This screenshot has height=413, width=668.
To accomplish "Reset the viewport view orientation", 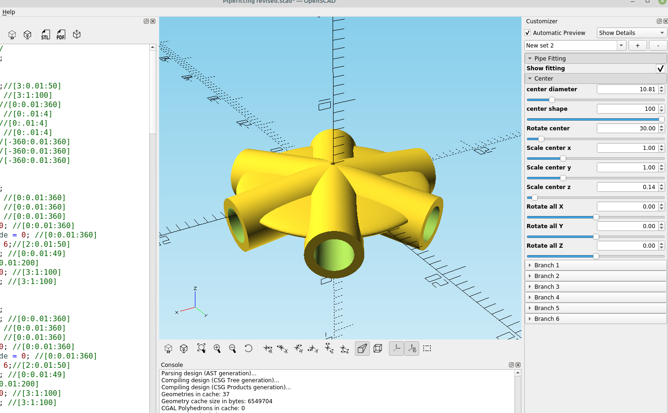I will click(248, 348).
